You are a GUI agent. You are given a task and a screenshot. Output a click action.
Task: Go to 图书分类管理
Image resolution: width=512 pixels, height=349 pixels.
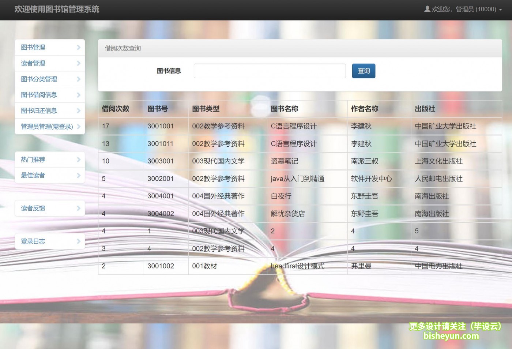tap(50, 79)
